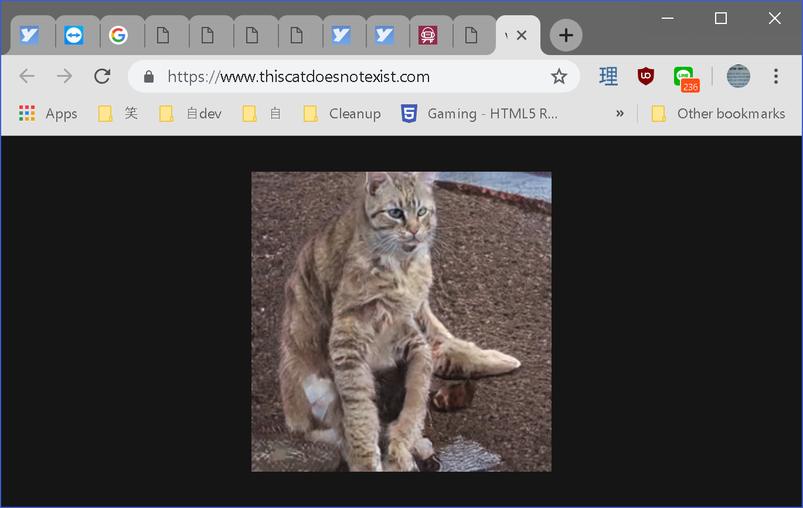Open the user profile avatar
Image resolution: width=803 pixels, height=508 pixels.
pyautogui.click(x=738, y=76)
